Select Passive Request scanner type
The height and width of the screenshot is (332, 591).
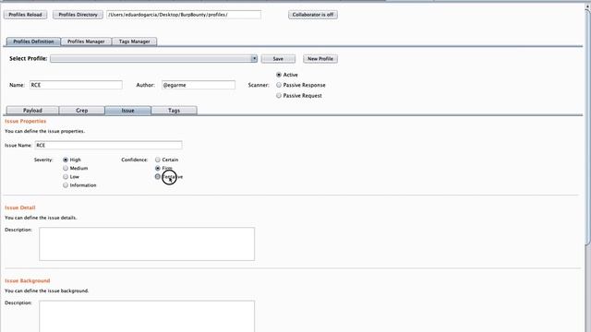299,96
